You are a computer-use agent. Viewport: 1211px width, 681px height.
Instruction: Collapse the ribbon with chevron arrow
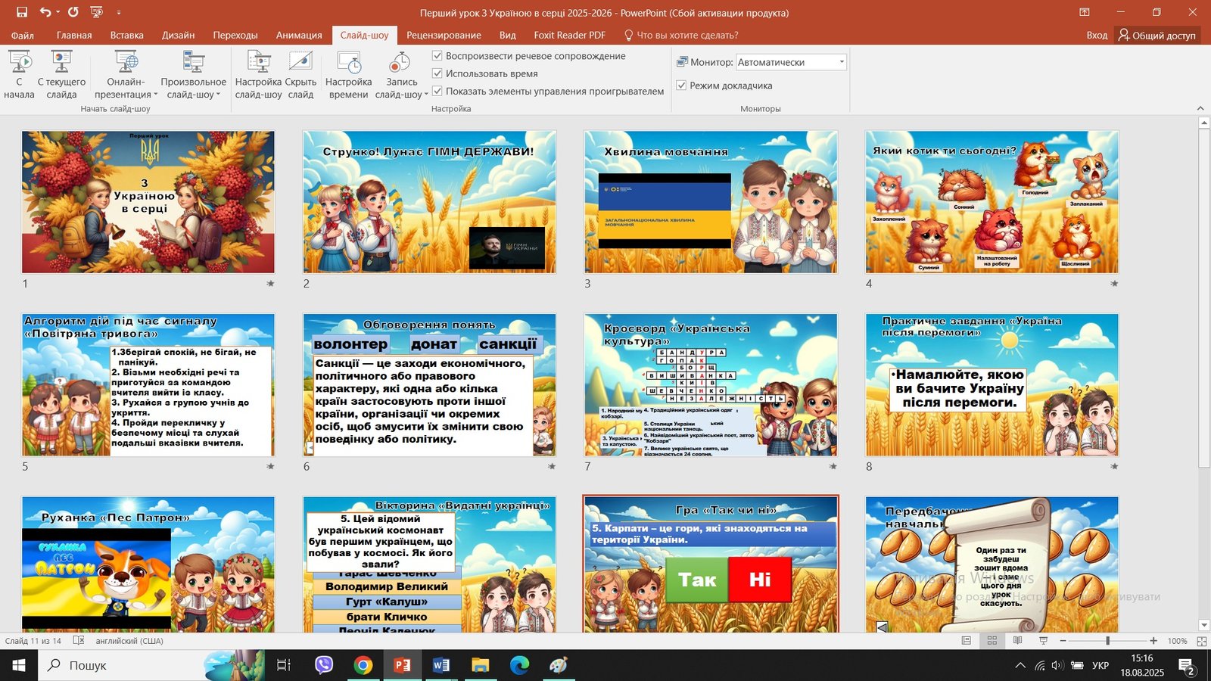pos(1200,108)
